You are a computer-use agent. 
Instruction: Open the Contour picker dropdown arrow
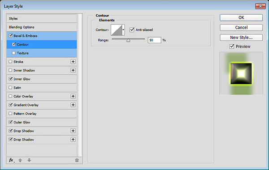click(123, 30)
